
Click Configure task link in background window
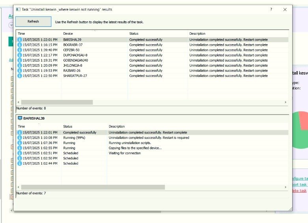300,178
